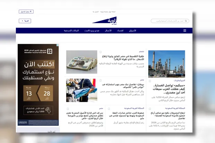Viewport: 215px width, 143px height.
Task: Open the اتصل بنا link
Action: tap(96, 12)
